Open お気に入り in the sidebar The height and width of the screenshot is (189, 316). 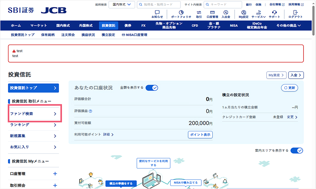click(x=33, y=147)
